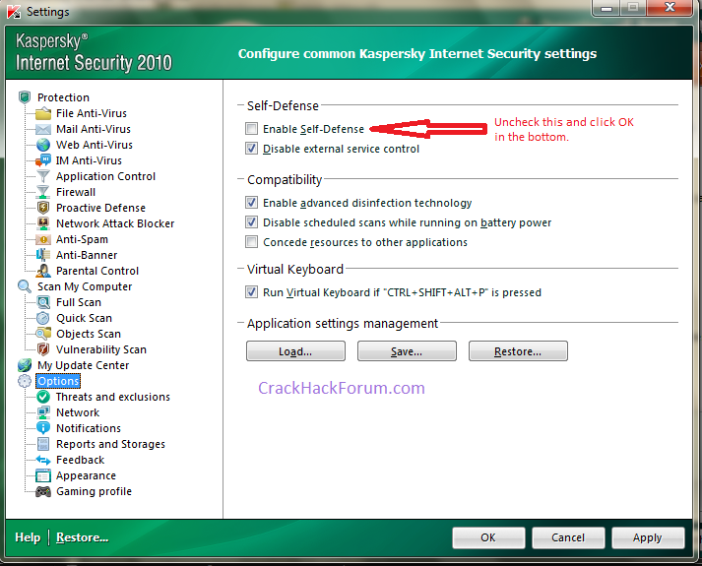Click the Full Scan icon

[x=43, y=302]
